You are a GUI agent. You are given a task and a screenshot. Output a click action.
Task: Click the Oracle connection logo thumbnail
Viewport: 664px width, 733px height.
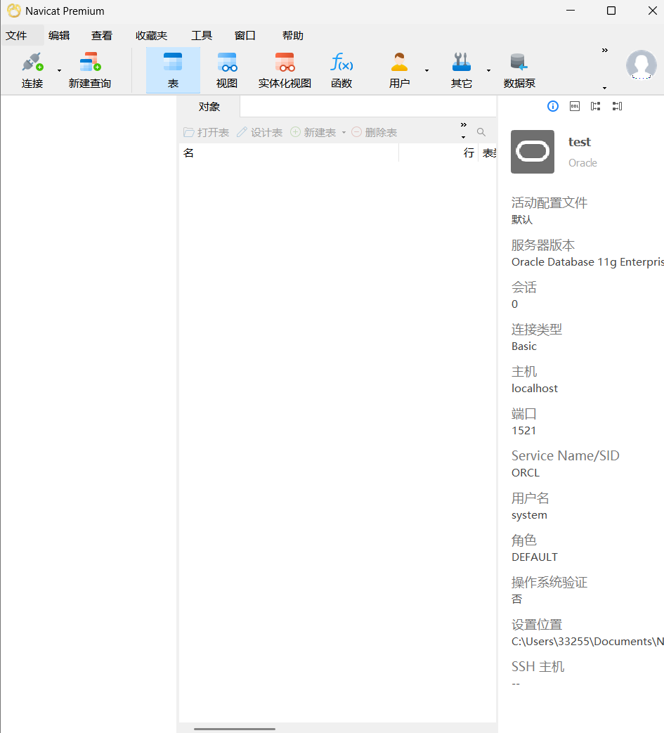click(532, 152)
